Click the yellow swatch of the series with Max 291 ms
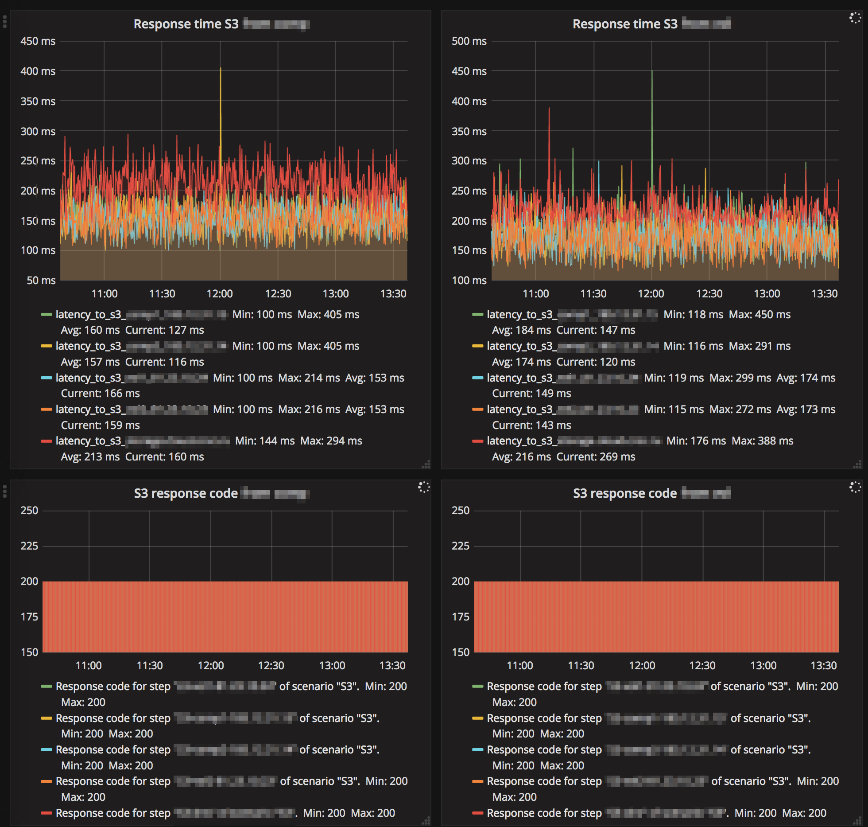 click(x=478, y=346)
